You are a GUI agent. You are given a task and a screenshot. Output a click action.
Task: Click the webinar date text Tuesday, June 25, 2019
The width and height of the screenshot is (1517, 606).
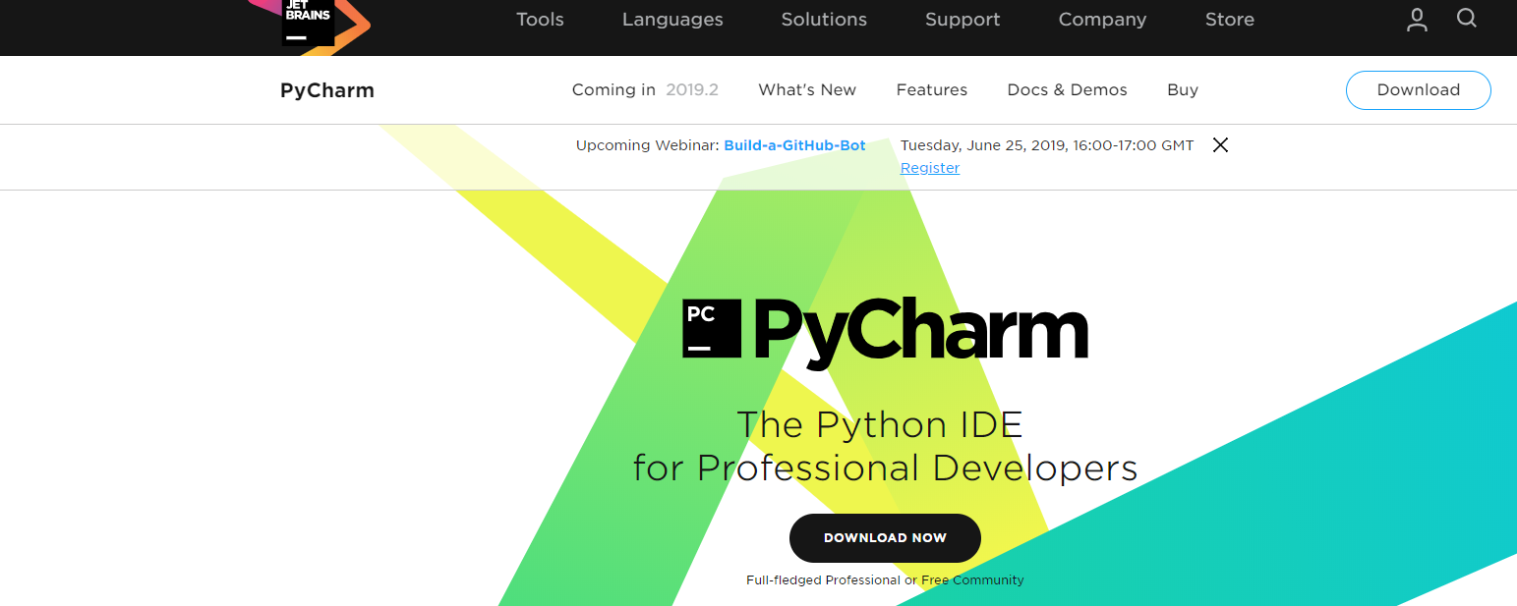(983, 145)
